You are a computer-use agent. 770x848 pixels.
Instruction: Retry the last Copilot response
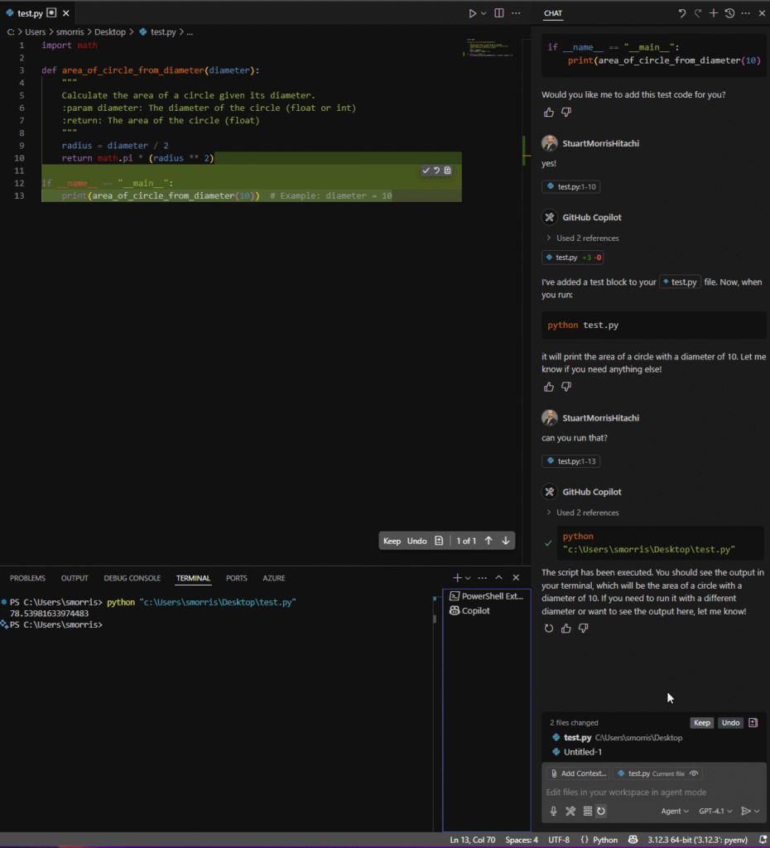tap(549, 629)
